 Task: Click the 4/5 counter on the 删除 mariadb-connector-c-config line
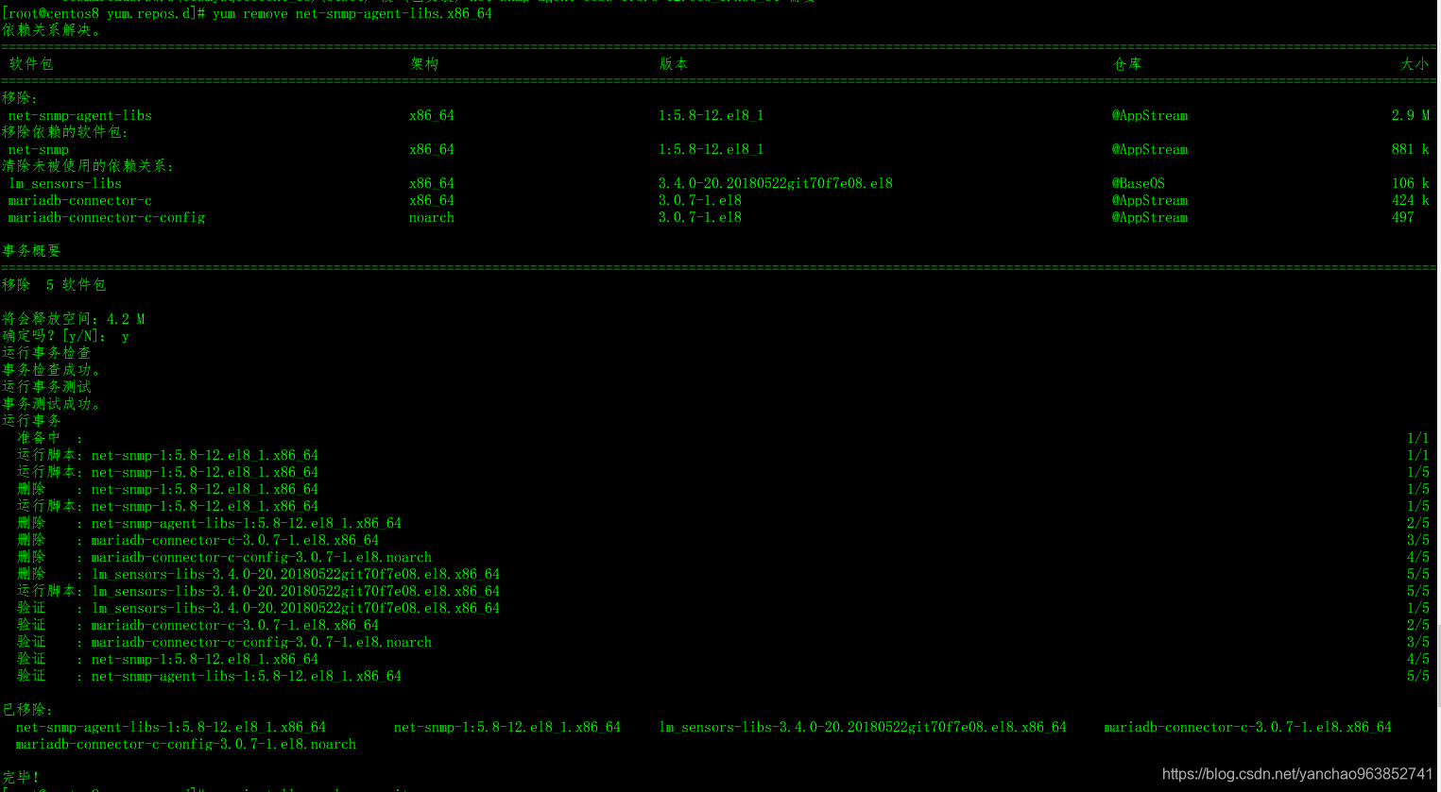click(1418, 557)
